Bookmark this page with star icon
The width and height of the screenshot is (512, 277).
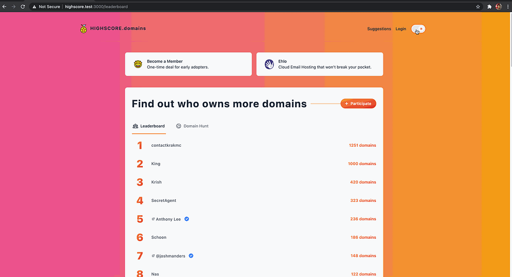tap(478, 7)
